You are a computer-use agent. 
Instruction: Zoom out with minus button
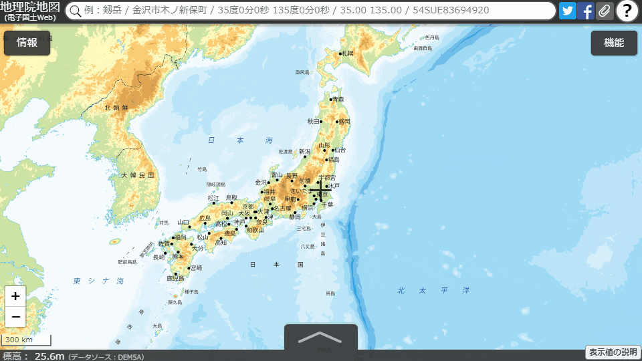[x=15, y=317]
